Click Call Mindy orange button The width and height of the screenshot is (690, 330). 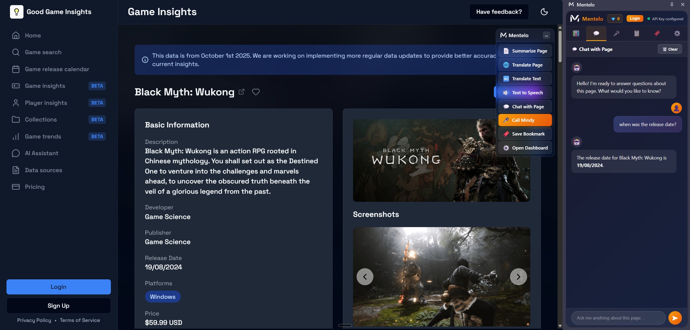pos(525,120)
